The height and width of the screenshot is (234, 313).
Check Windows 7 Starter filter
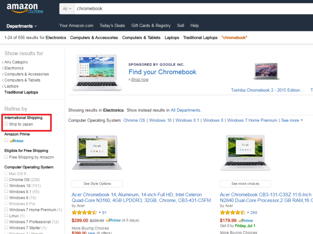tap(6, 227)
